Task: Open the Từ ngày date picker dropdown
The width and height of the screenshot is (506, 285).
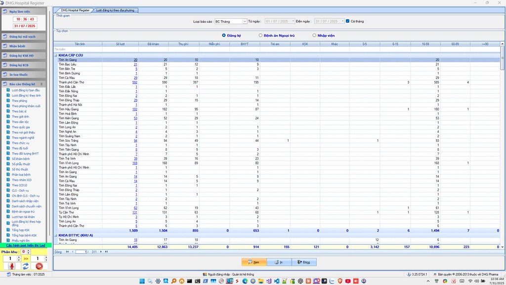Action: (x=293, y=21)
